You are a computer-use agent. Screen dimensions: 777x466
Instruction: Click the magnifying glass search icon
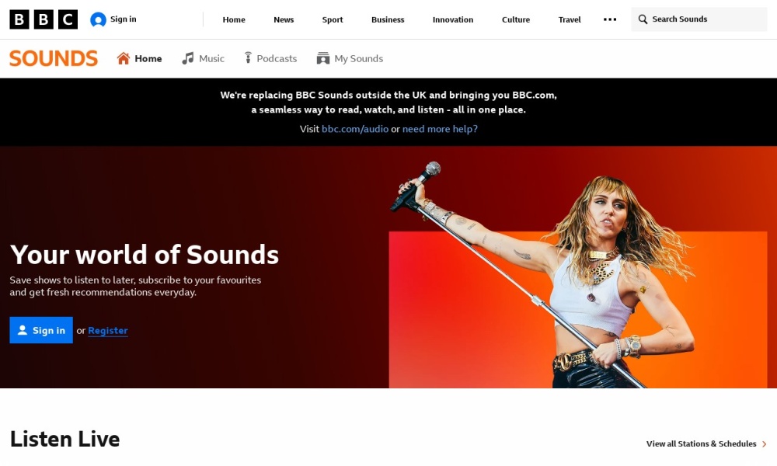643,19
